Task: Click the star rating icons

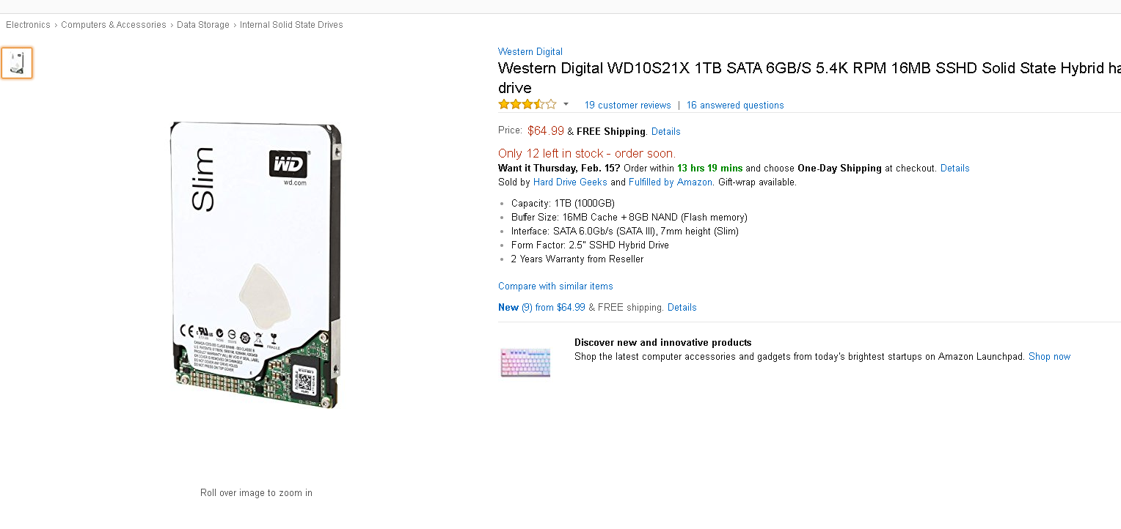Action: pyautogui.click(x=527, y=104)
